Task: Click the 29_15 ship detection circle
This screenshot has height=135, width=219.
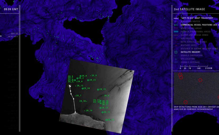Action: click(x=98, y=89)
